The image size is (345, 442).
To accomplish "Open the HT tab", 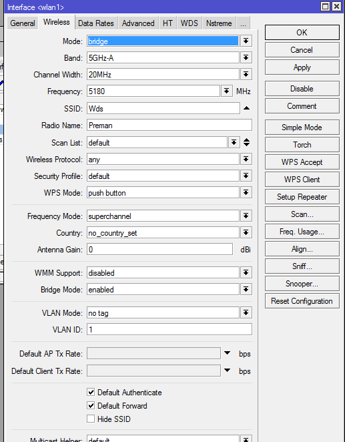I will 167,23.
